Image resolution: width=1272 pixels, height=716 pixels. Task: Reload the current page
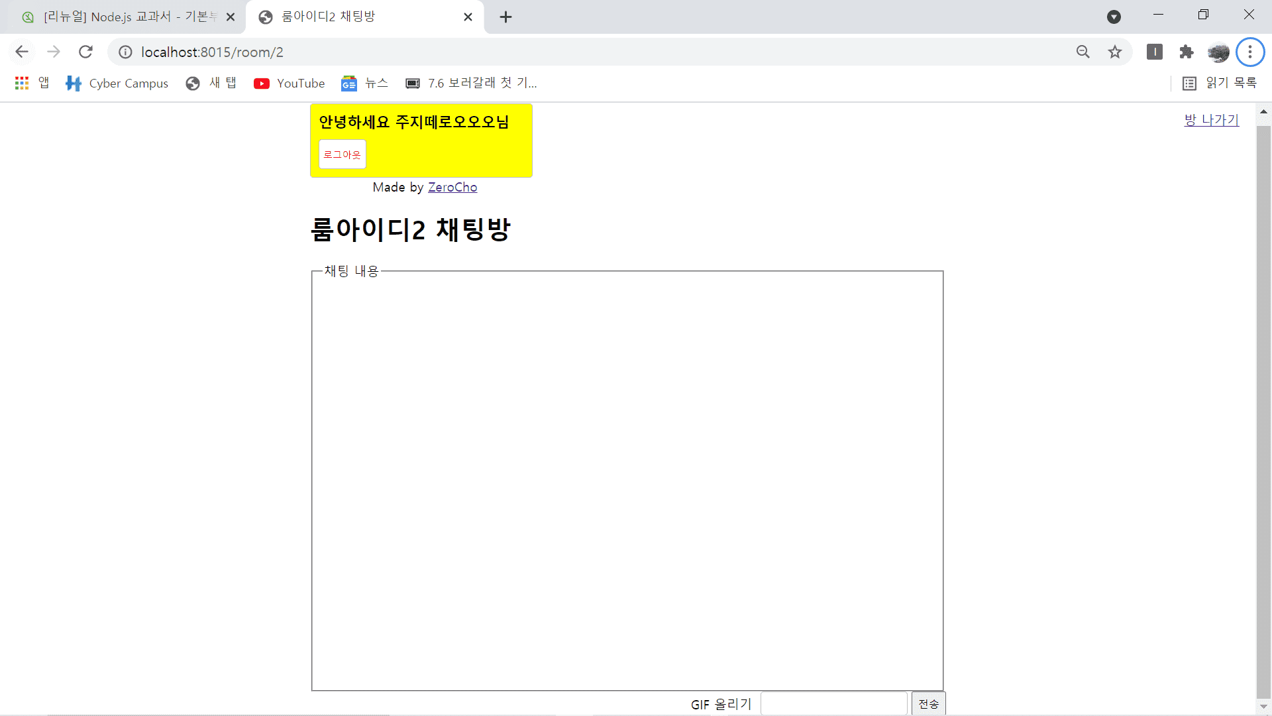coord(85,52)
